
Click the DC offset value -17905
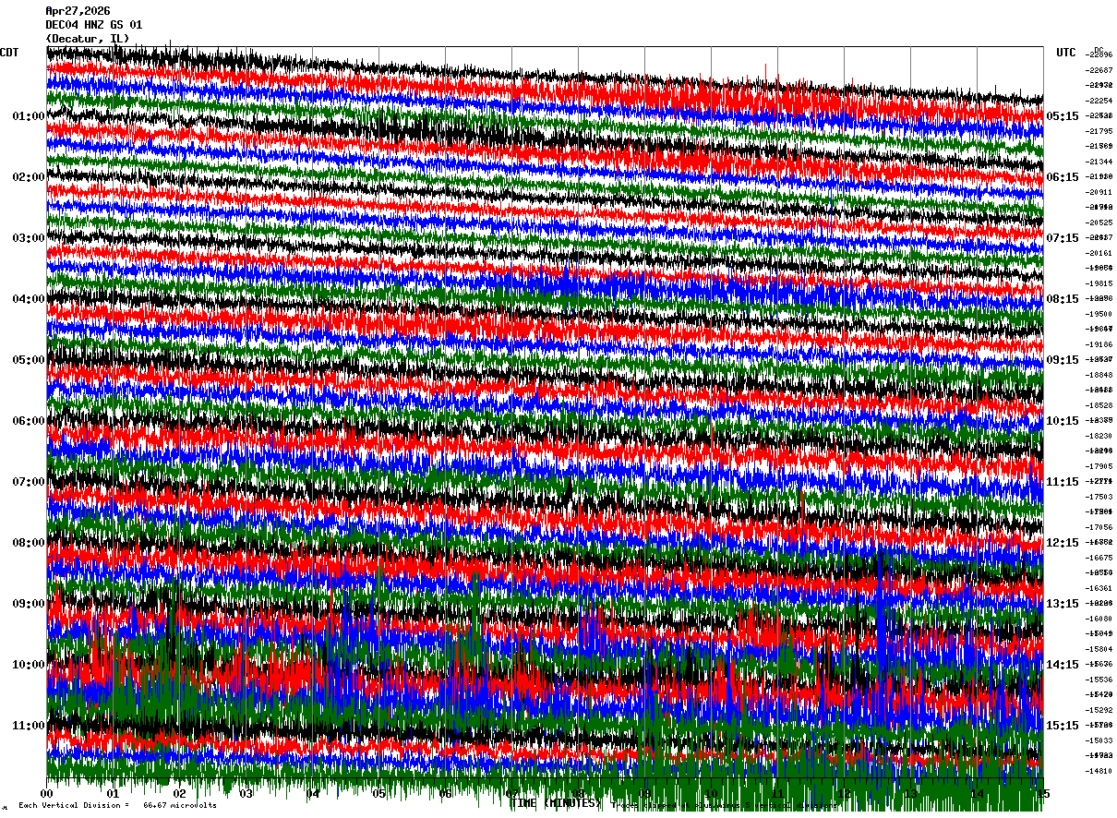click(1100, 466)
